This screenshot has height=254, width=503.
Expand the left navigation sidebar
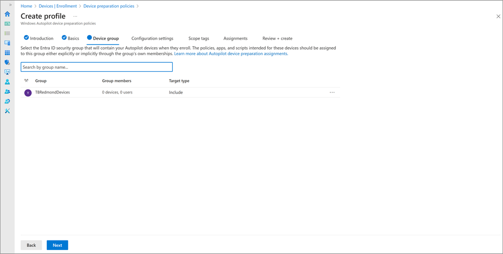(10, 5)
